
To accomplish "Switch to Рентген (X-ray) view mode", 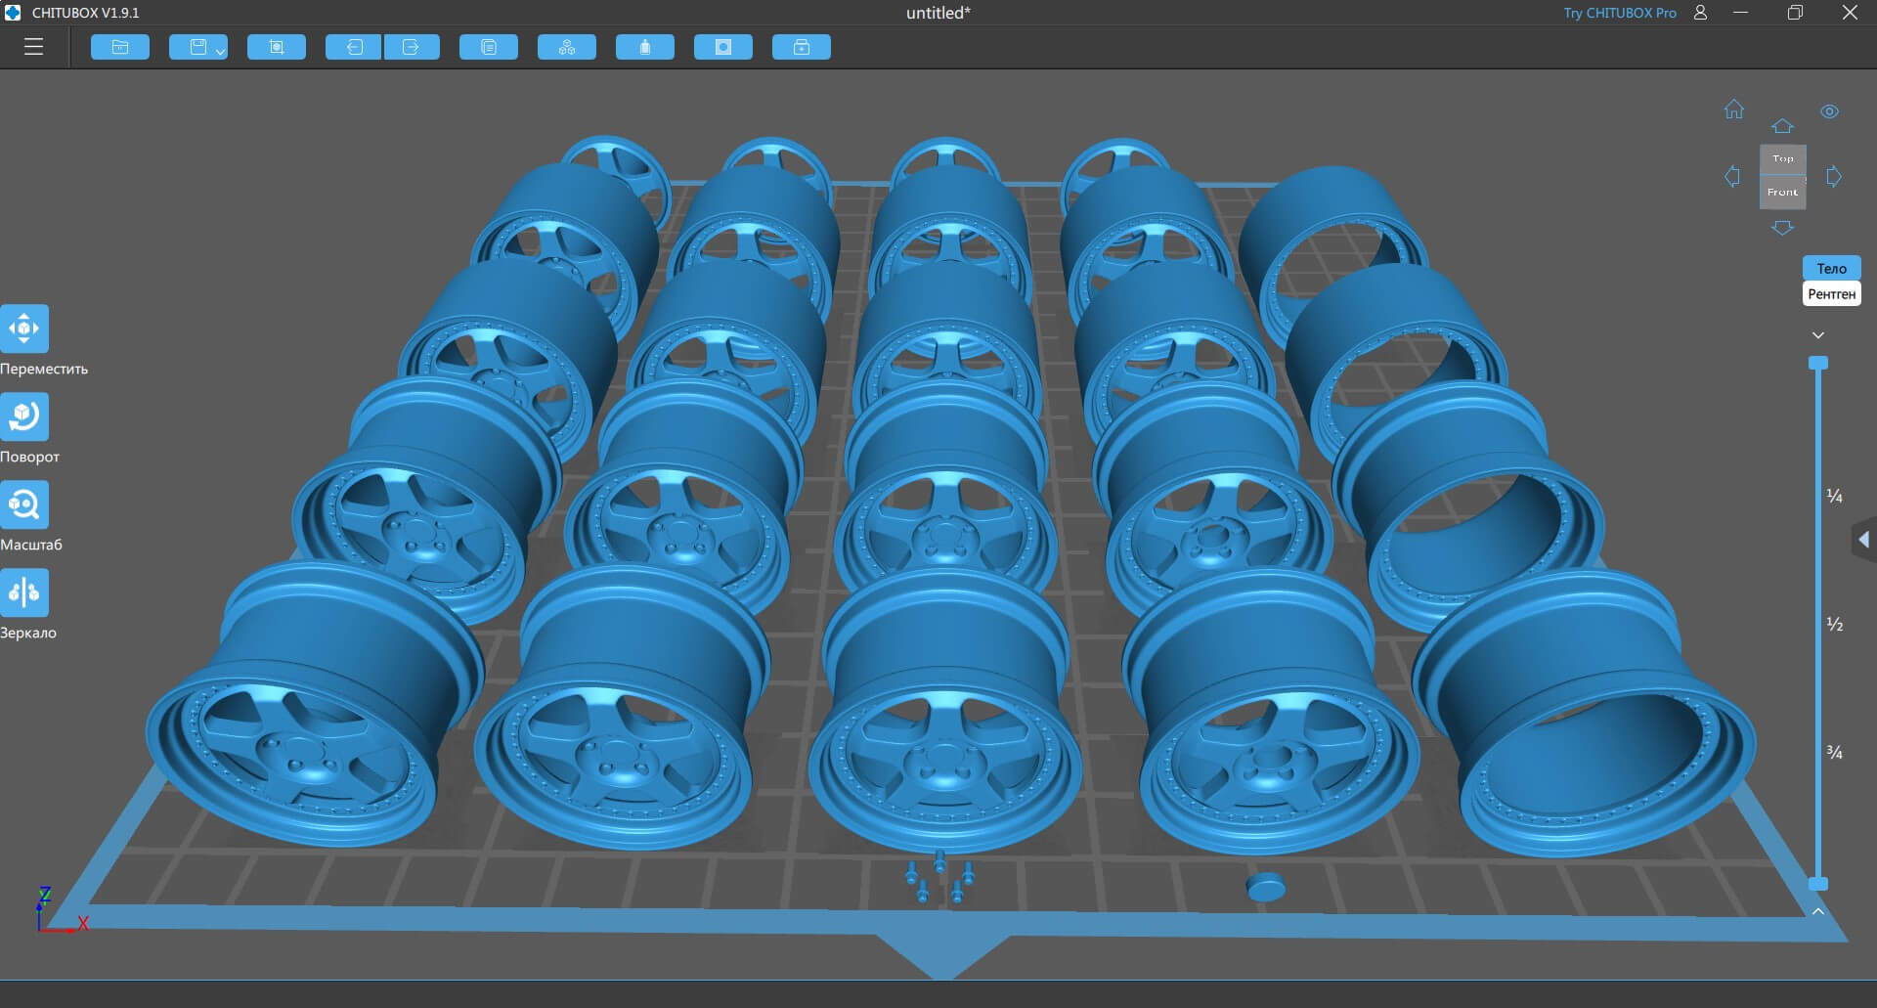I will click(1831, 294).
